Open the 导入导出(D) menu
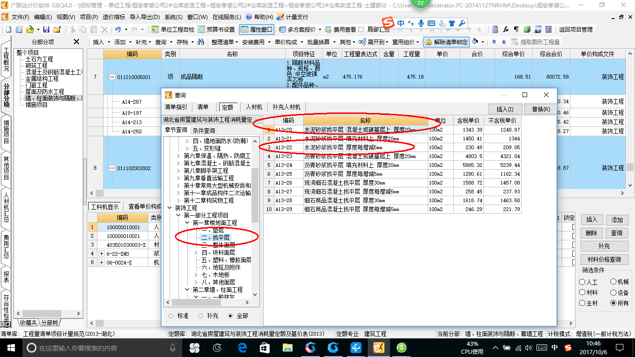The height and width of the screenshot is (357, 635). pyautogui.click(x=145, y=17)
